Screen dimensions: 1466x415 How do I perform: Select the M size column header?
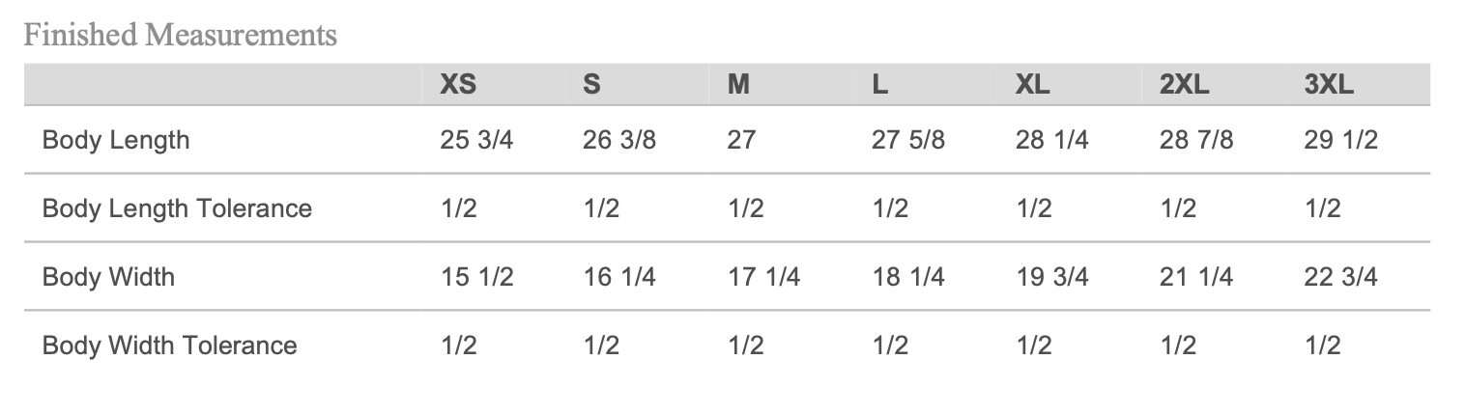pos(738,85)
